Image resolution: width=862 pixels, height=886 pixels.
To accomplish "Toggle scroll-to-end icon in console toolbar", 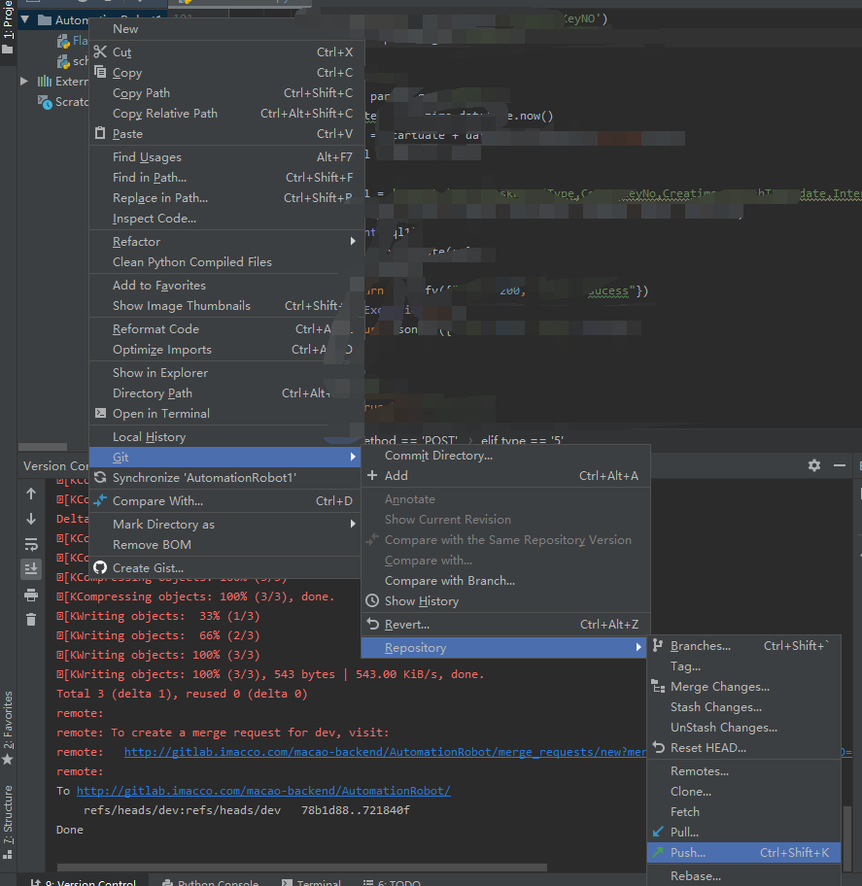I will pos(31,568).
